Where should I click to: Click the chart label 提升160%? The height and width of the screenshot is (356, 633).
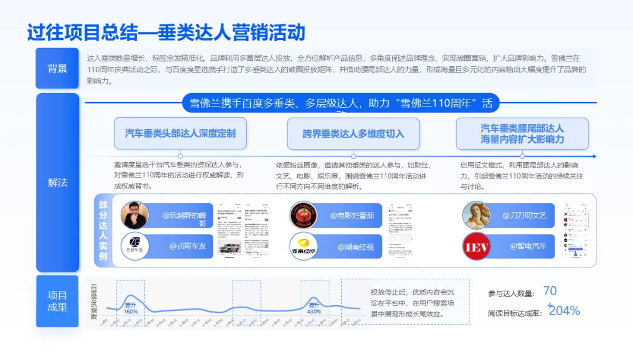(131, 309)
